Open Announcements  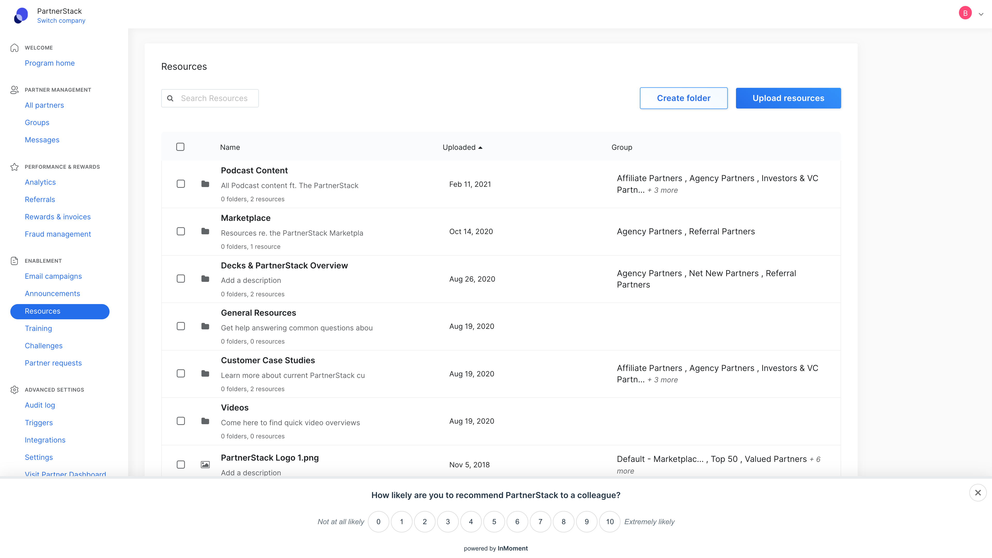tap(52, 293)
